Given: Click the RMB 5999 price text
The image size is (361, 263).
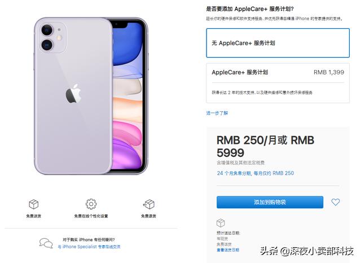Looking at the screenshot, I should pos(266,146).
